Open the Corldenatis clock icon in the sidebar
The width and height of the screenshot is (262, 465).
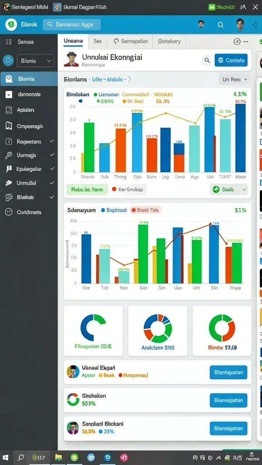(x=9, y=212)
